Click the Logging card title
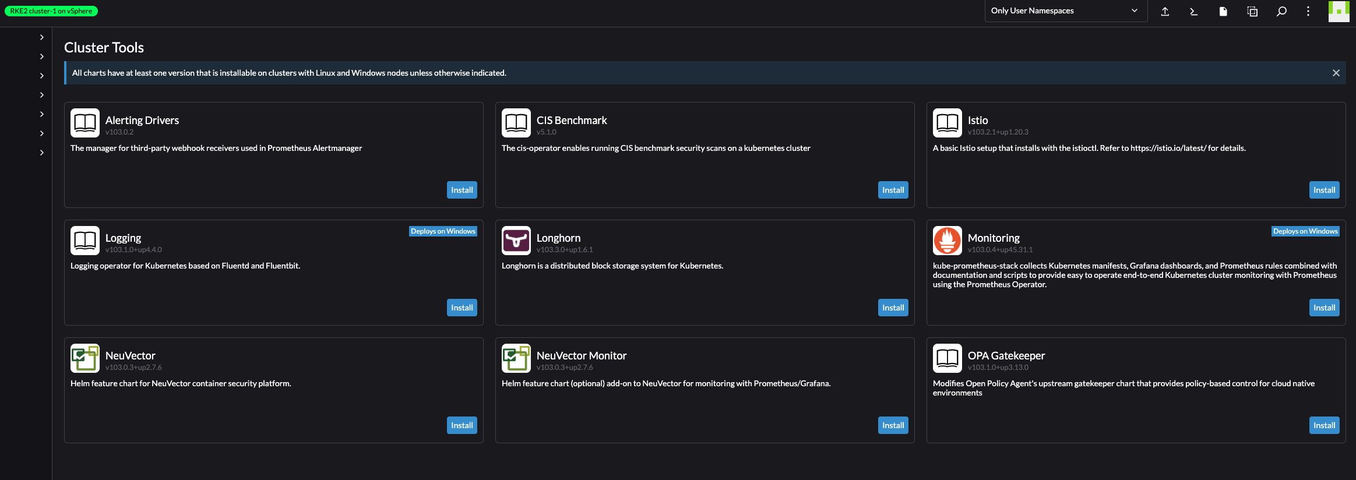Viewport: 1356px width, 480px height. [x=123, y=238]
